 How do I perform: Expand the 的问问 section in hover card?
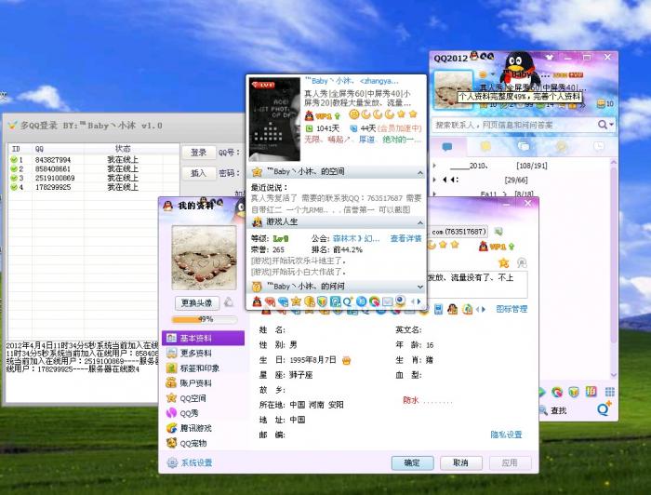coord(419,287)
